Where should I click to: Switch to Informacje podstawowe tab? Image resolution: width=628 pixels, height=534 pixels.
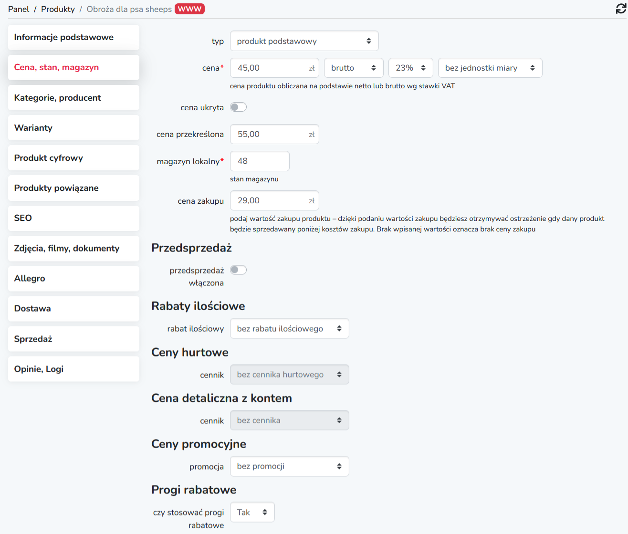[73, 37]
